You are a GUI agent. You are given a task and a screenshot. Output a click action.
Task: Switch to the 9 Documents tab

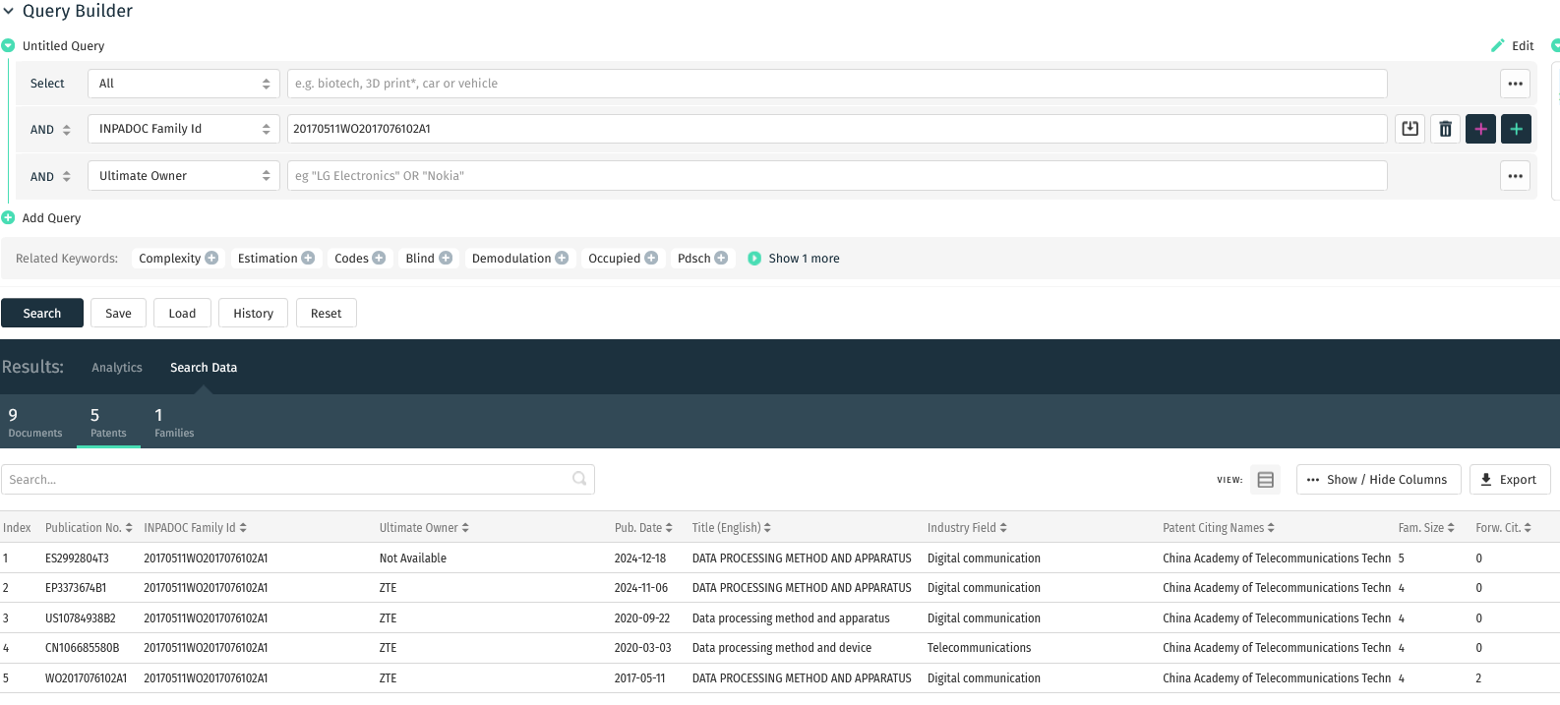(35, 423)
